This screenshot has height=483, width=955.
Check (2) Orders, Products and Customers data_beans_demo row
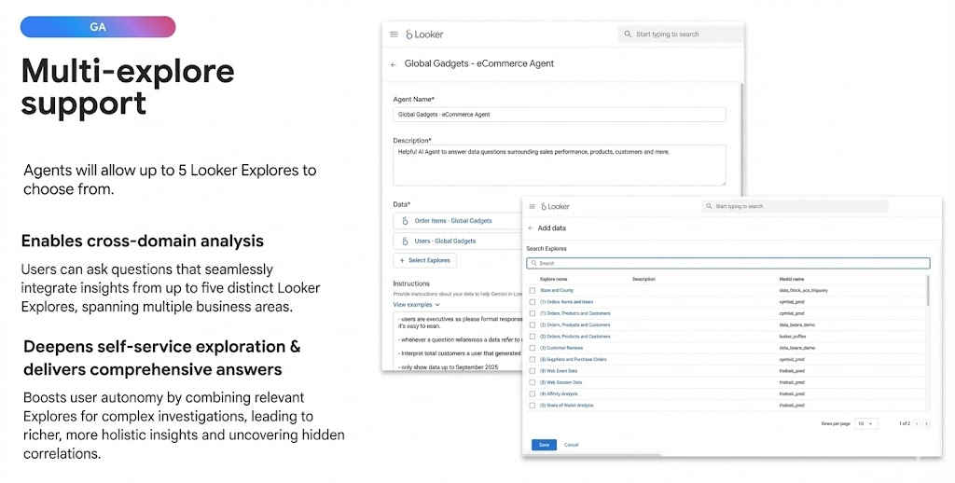click(533, 325)
